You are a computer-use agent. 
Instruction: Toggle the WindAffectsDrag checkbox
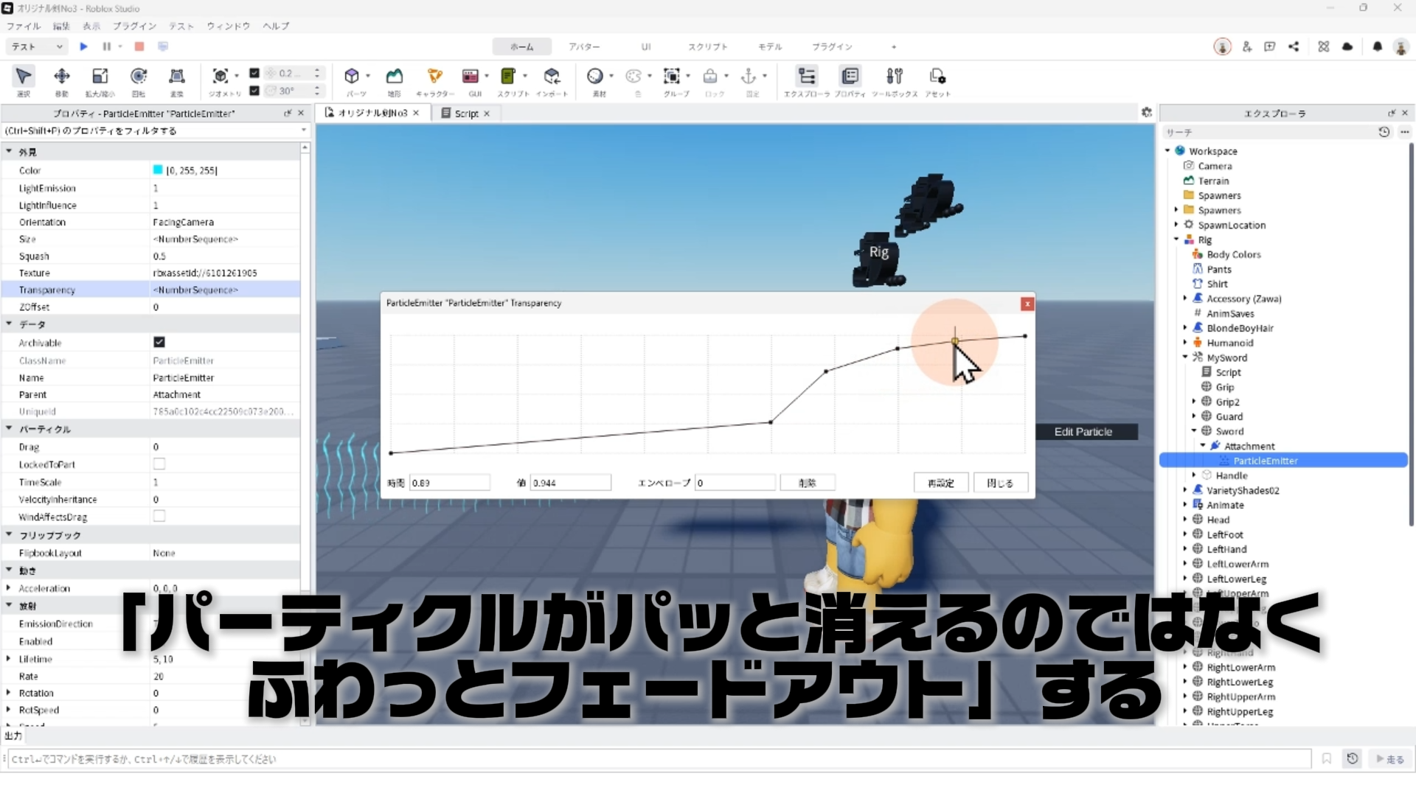(x=159, y=517)
